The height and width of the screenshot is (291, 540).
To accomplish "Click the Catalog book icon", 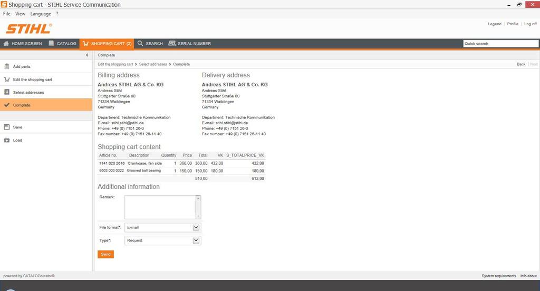I will [51, 44].
